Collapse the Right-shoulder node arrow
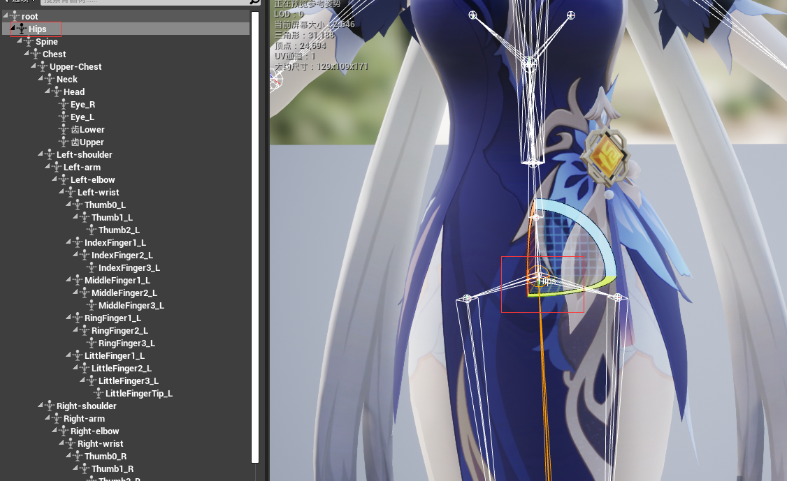The height and width of the screenshot is (481, 787). [41, 405]
